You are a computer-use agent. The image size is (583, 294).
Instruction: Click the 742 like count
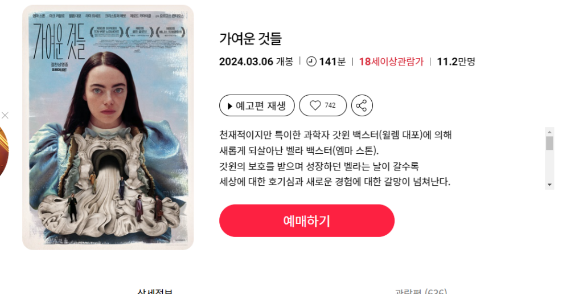330,105
